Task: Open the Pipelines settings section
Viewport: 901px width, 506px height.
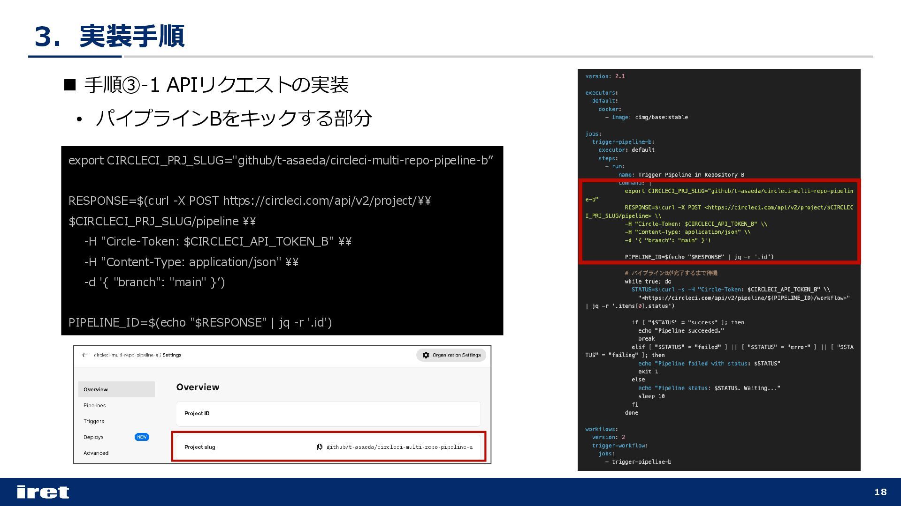Action: click(x=94, y=405)
